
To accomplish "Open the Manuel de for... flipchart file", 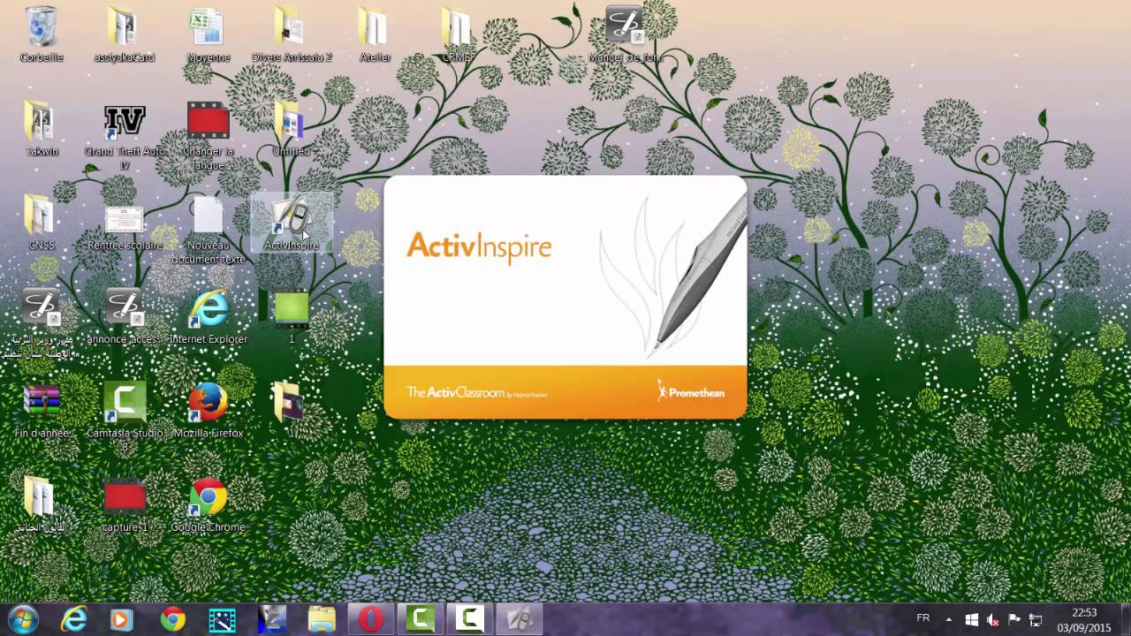I will (625, 34).
